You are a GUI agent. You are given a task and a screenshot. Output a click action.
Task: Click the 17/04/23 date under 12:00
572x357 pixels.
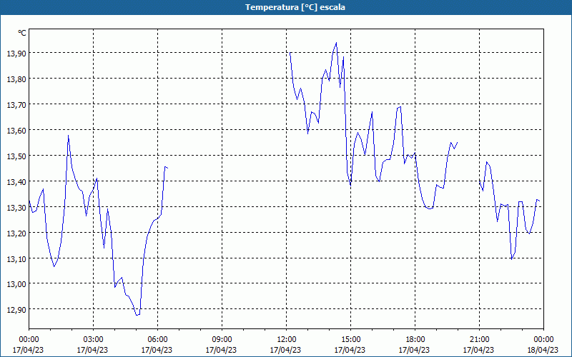285,350
